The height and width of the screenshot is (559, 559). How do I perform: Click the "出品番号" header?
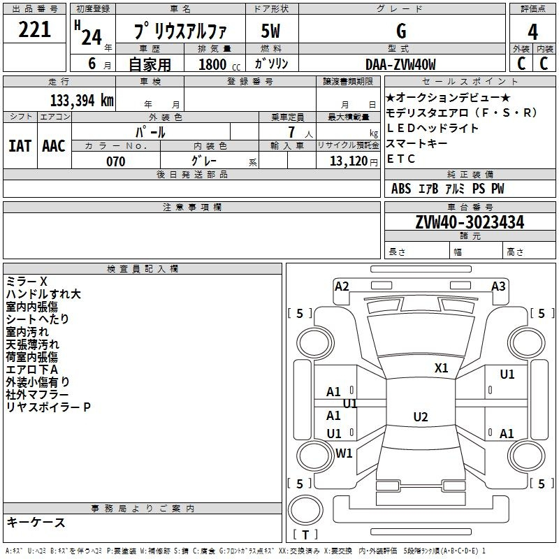34,9
